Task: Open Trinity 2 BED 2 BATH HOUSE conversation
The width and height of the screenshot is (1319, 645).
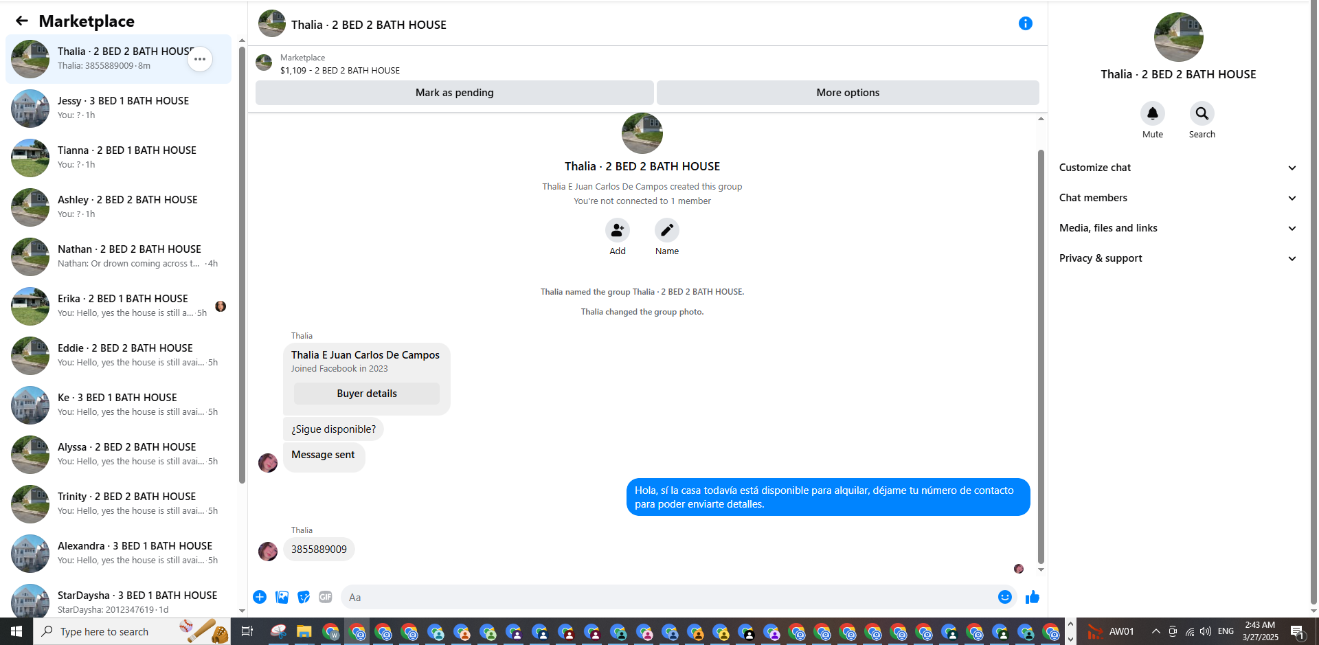Action: [x=119, y=504]
